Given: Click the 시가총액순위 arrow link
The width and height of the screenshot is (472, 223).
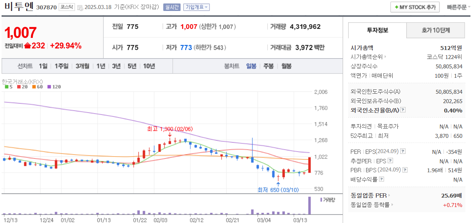Looking at the screenshot, I should 368,57.
